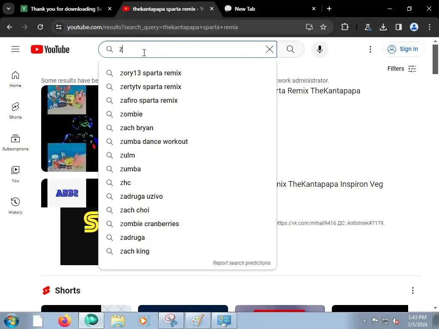Image resolution: width=439 pixels, height=329 pixels.
Task: Clear the search box with the X
Action: (269, 49)
